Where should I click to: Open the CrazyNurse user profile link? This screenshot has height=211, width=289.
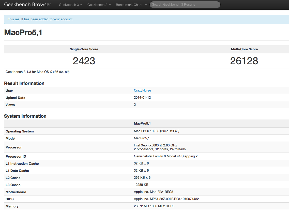point(142,90)
